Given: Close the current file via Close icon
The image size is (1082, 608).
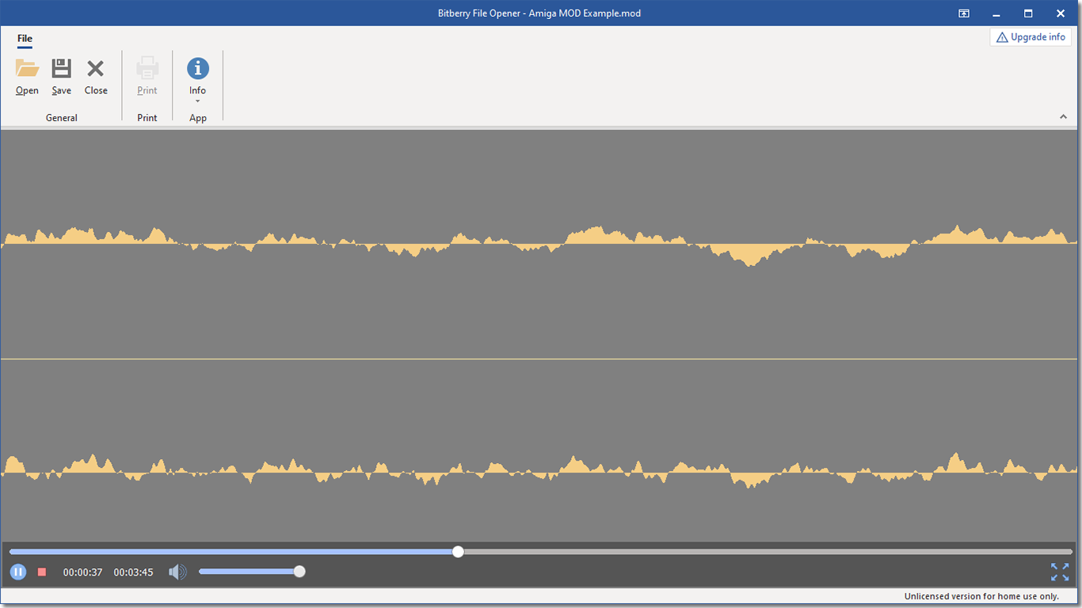Looking at the screenshot, I should [96, 68].
